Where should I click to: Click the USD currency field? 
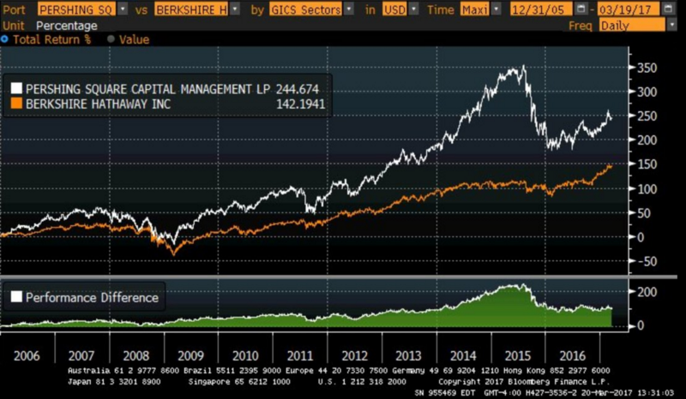395,9
